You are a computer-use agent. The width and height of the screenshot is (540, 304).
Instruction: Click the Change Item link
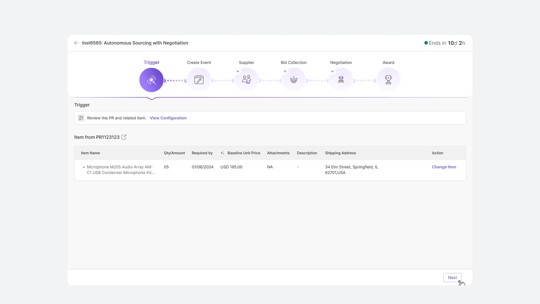point(444,167)
